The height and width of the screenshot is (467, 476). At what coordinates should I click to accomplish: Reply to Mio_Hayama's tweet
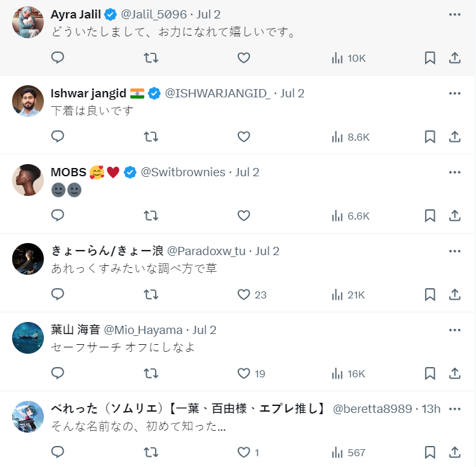[x=58, y=373]
